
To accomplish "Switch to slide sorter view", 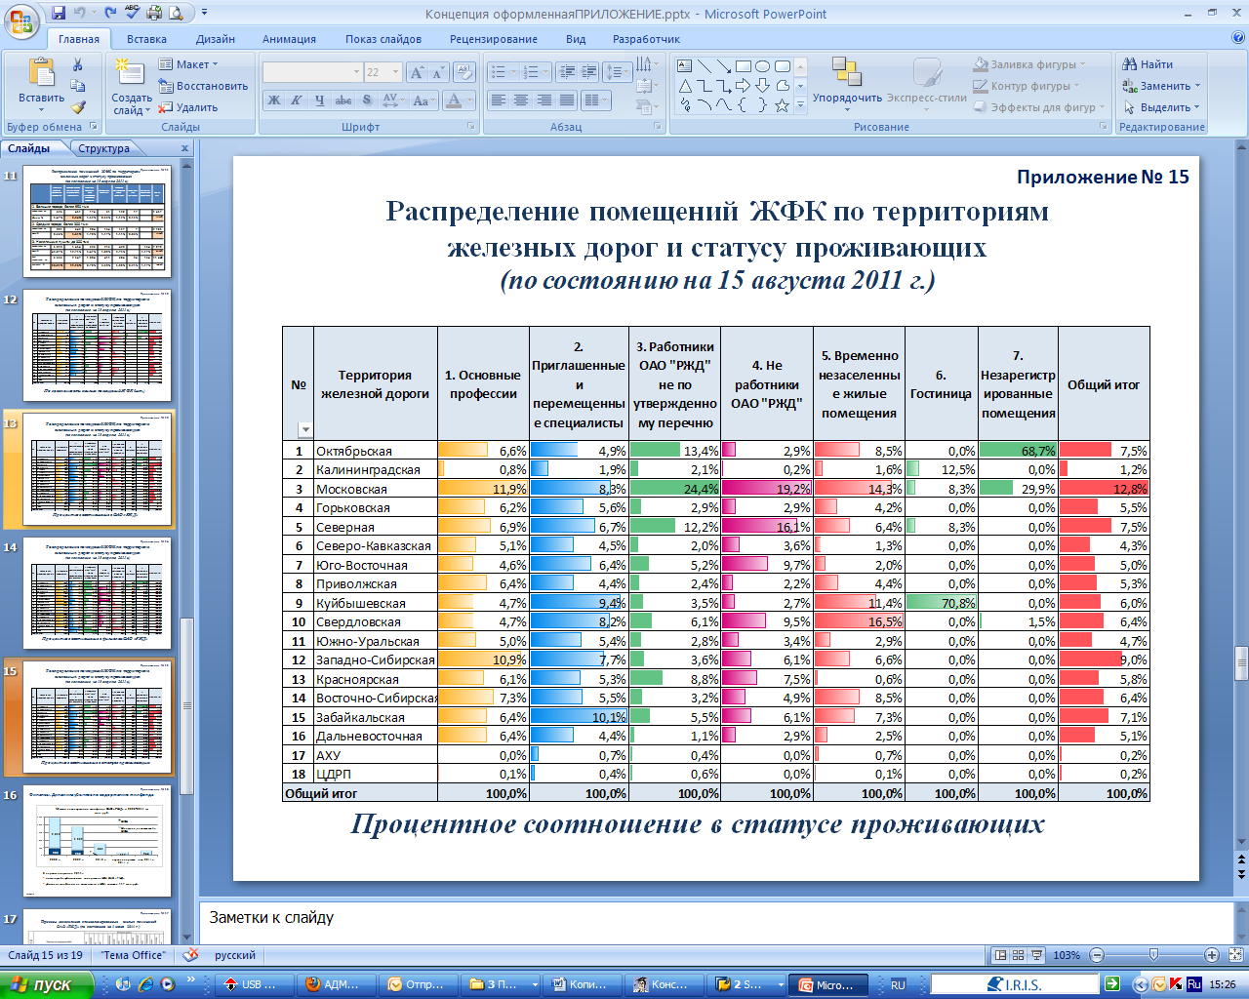I will [1019, 955].
